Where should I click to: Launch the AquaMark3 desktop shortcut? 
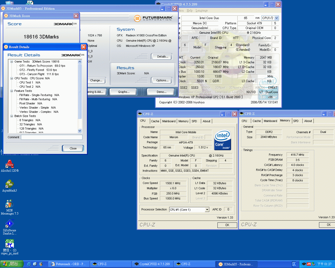coord(10,186)
